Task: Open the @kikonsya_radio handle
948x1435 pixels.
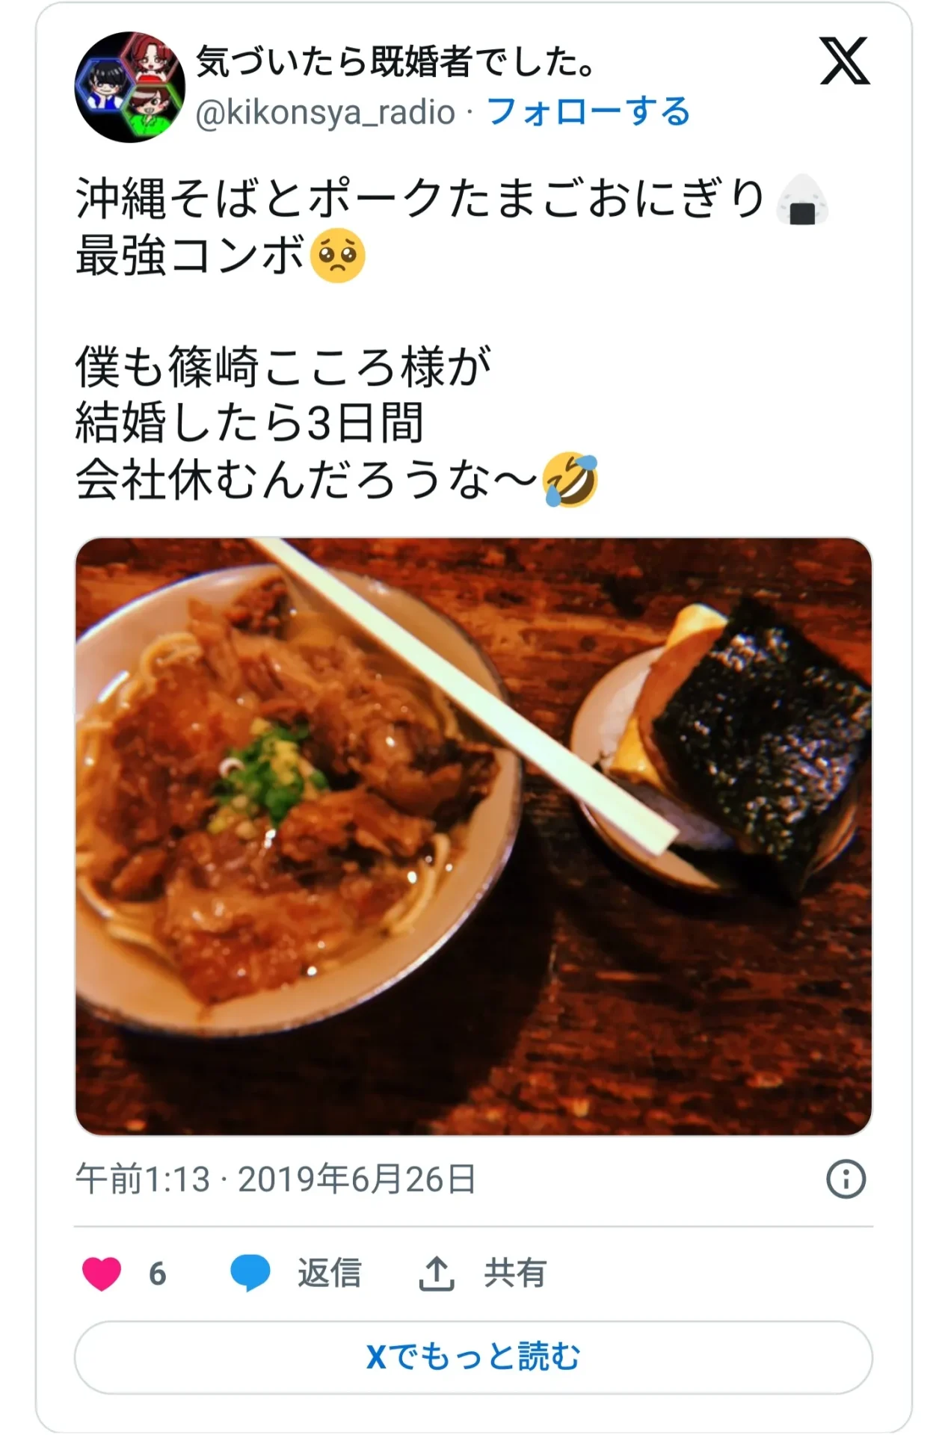Action: click(325, 113)
